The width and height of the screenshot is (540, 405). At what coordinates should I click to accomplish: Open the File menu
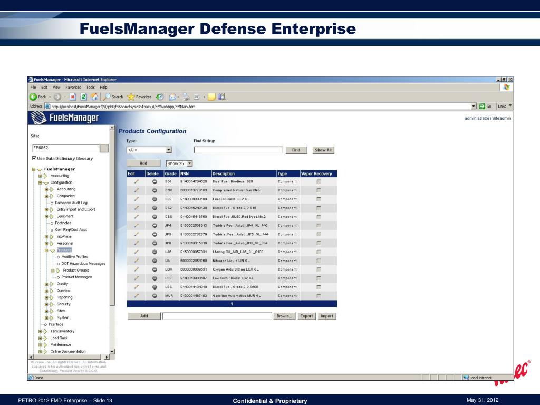click(x=33, y=88)
